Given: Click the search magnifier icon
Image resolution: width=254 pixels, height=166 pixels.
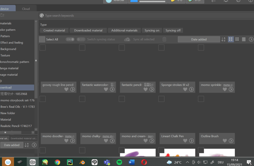Looking at the screenshot, I should pos(42,15).
